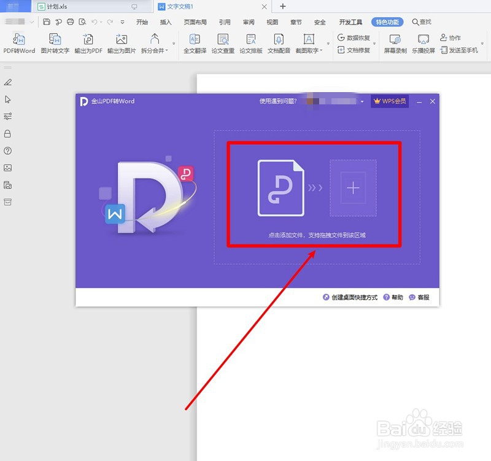
Task: Open 乐播投屏 screen casting
Action: point(423,43)
